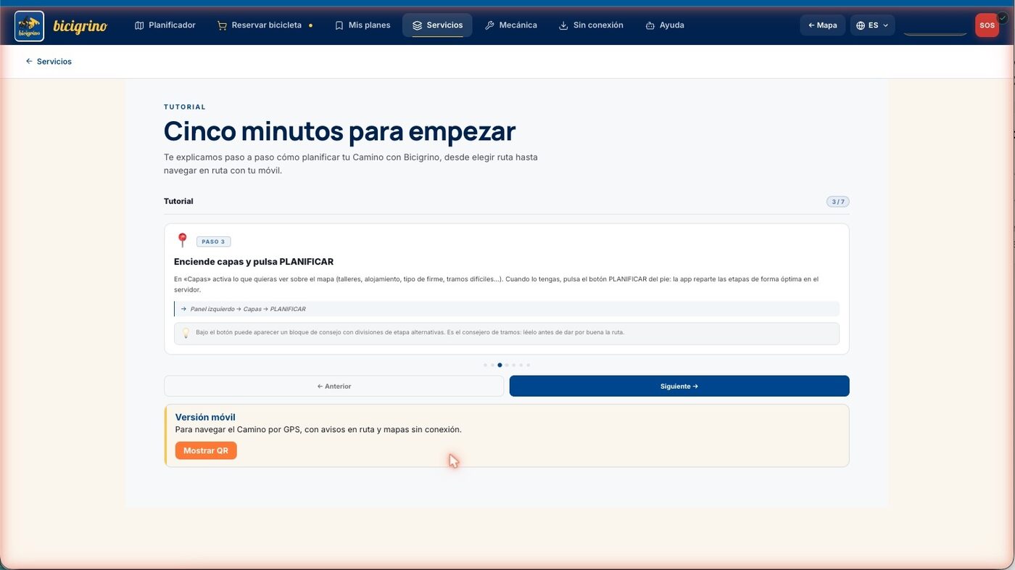1015x570 pixels.
Task: Click the PASO 3 badge
Action: [x=213, y=241]
